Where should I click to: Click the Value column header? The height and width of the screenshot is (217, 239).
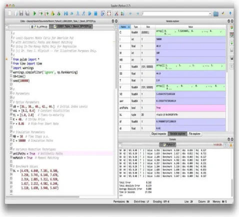click(x=190, y=27)
